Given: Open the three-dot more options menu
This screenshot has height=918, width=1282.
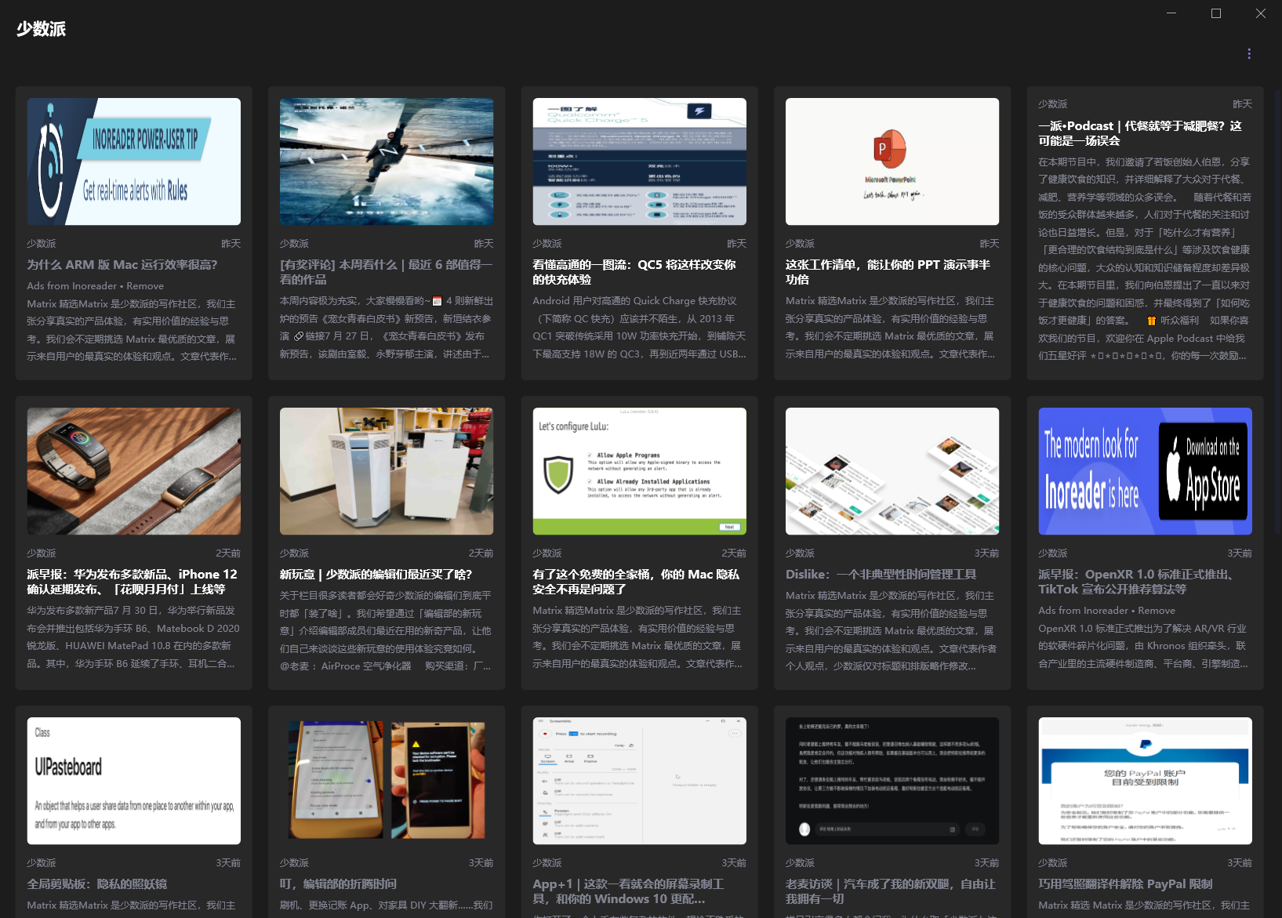Looking at the screenshot, I should click(1249, 53).
